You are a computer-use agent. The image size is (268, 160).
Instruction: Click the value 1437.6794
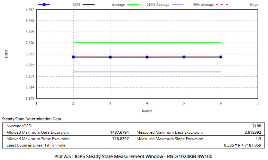pos(119,132)
